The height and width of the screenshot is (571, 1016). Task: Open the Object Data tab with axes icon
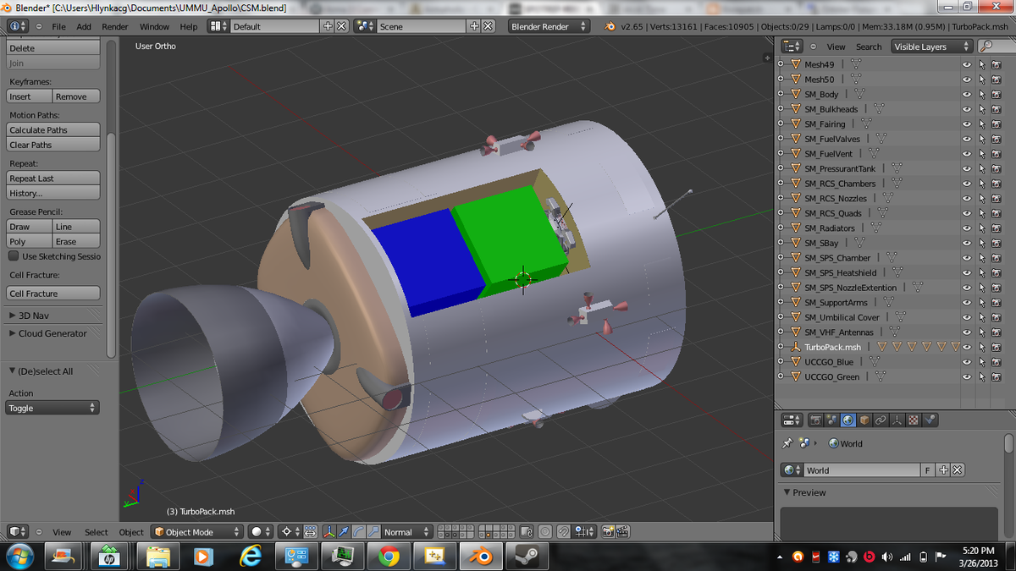897,420
